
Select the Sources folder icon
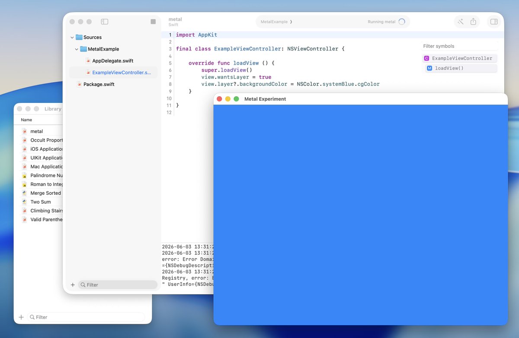coord(79,38)
